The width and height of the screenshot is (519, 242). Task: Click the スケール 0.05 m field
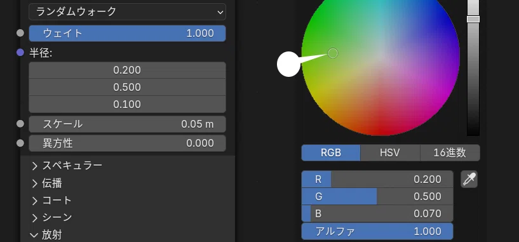coord(127,124)
